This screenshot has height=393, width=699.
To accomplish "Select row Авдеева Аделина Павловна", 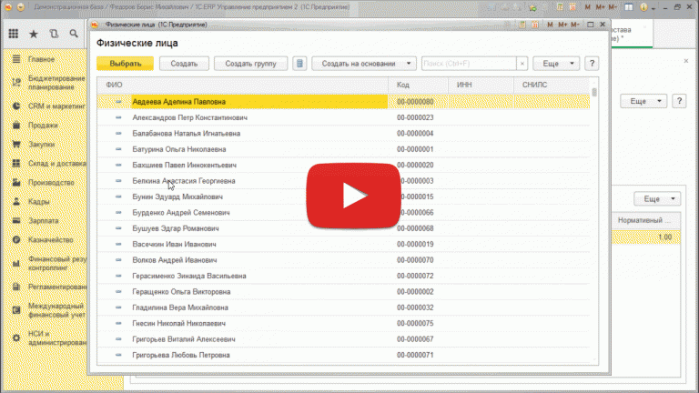I will (x=343, y=102).
